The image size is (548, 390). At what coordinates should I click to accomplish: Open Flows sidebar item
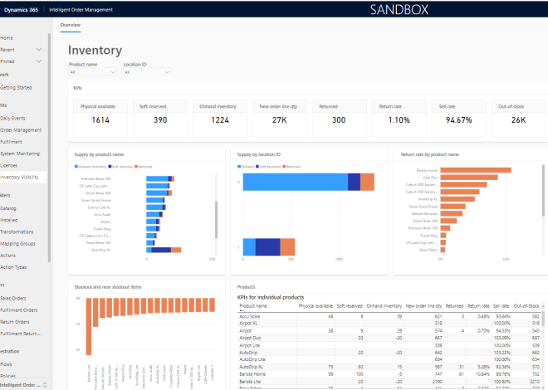point(6,364)
